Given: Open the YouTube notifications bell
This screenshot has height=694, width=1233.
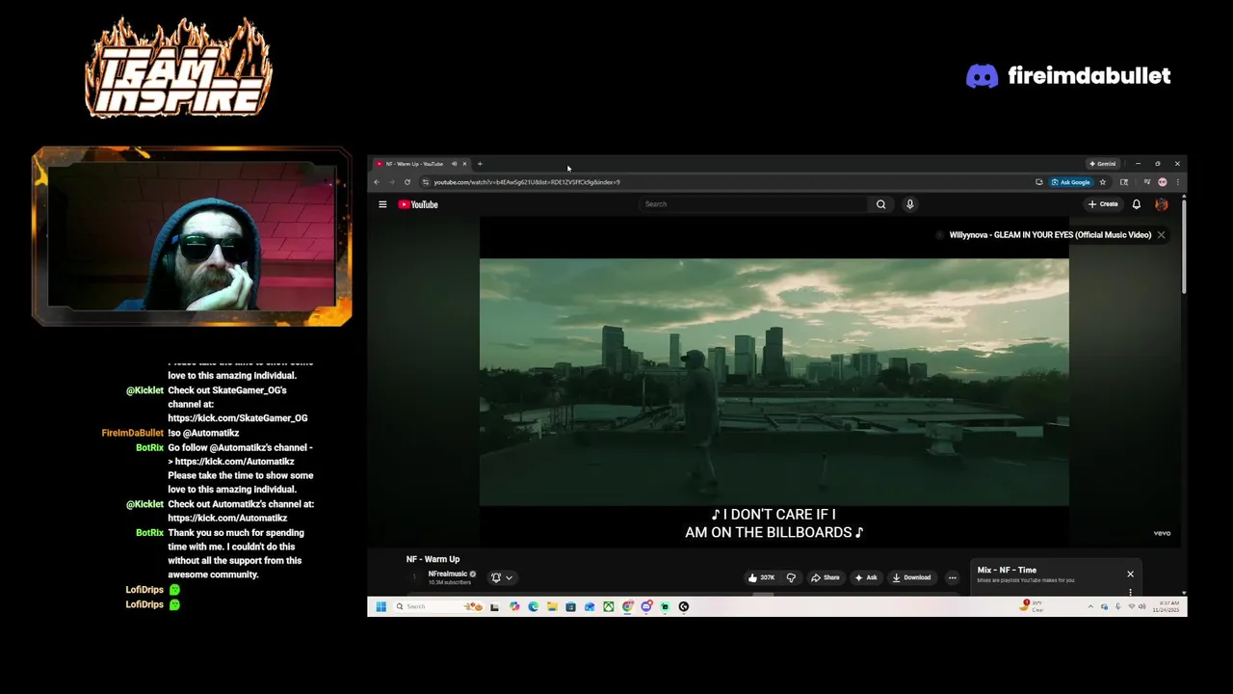Looking at the screenshot, I should [x=1137, y=204].
